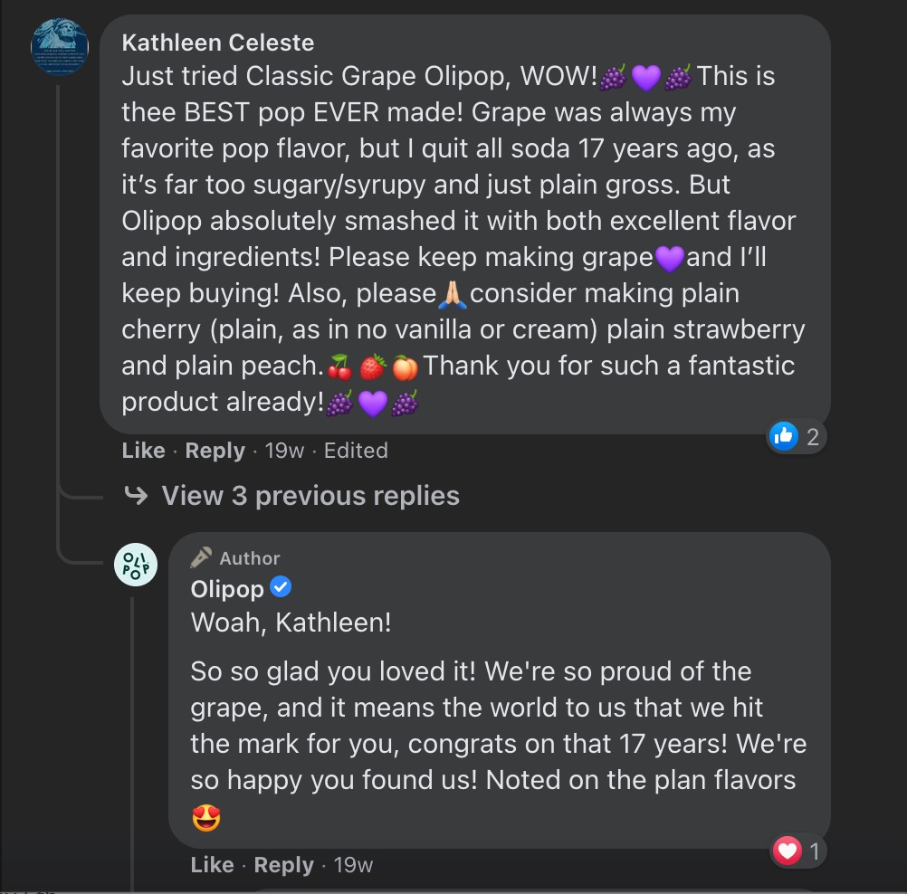Open the Olipop page name link
Image resolution: width=907 pixels, height=894 pixels.
(x=227, y=589)
